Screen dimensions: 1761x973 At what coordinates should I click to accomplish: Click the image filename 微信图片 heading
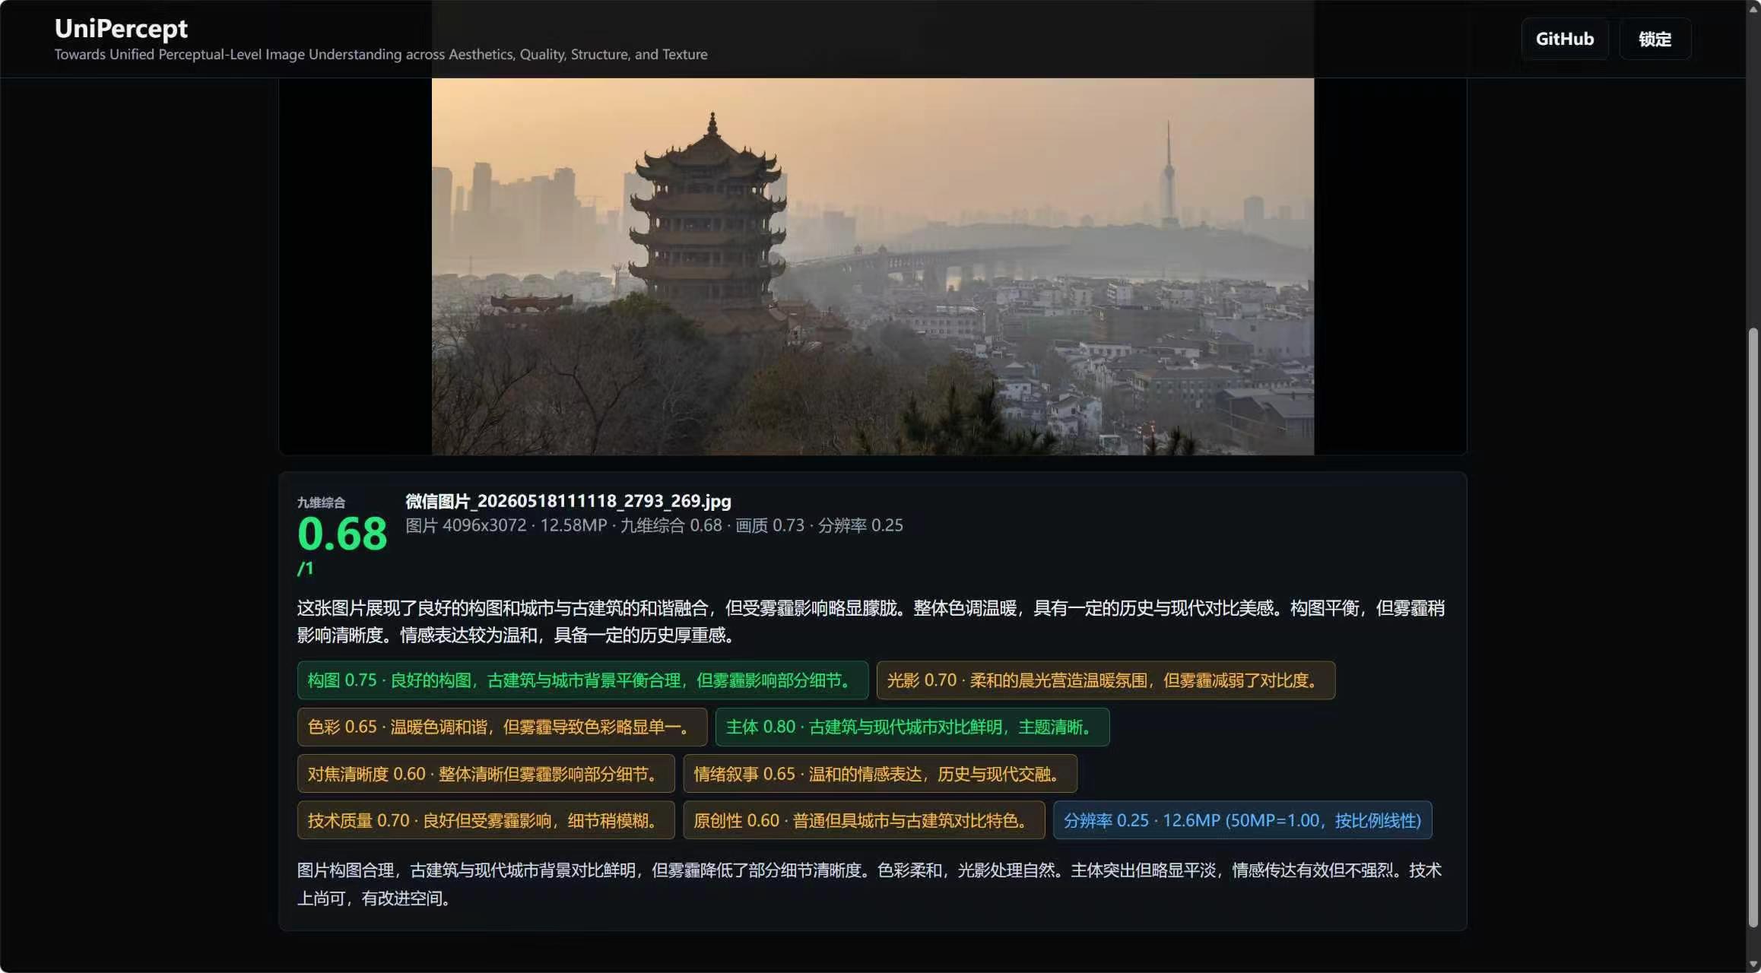coord(568,501)
